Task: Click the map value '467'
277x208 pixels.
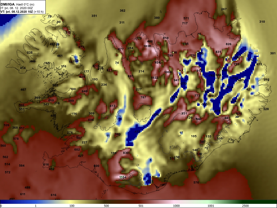Action: 23,90
